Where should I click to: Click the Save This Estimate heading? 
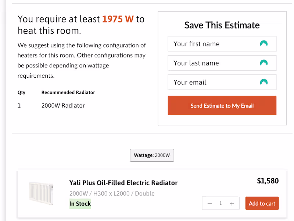coord(222,25)
